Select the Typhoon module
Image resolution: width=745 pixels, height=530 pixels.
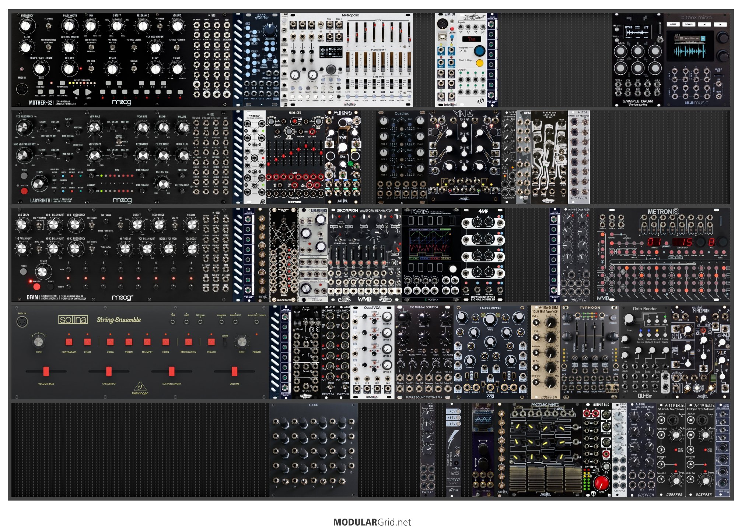click(590, 352)
